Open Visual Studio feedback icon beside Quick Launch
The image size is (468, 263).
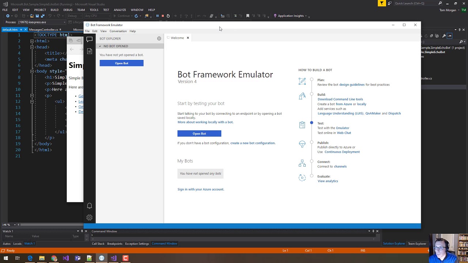(x=390, y=3)
